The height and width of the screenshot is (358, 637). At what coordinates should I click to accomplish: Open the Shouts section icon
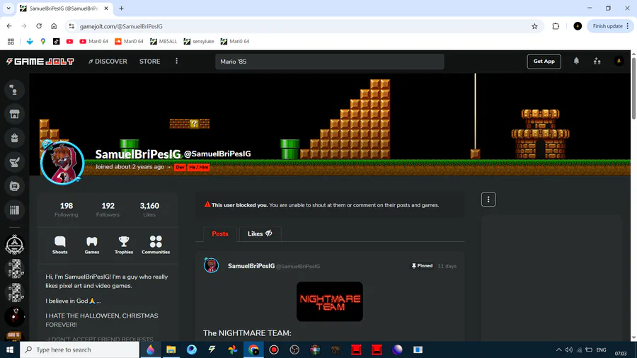[x=59, y=246]
